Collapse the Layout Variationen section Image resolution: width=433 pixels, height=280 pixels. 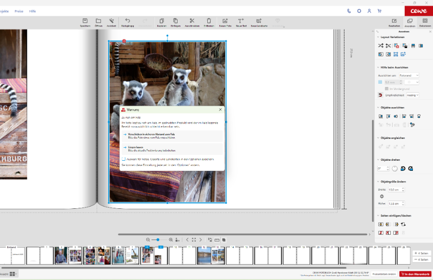(377, 37)
